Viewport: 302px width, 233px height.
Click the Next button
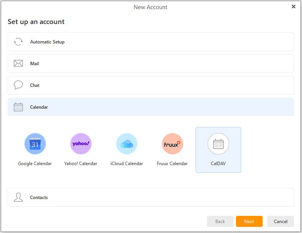[x=249, y=222]
